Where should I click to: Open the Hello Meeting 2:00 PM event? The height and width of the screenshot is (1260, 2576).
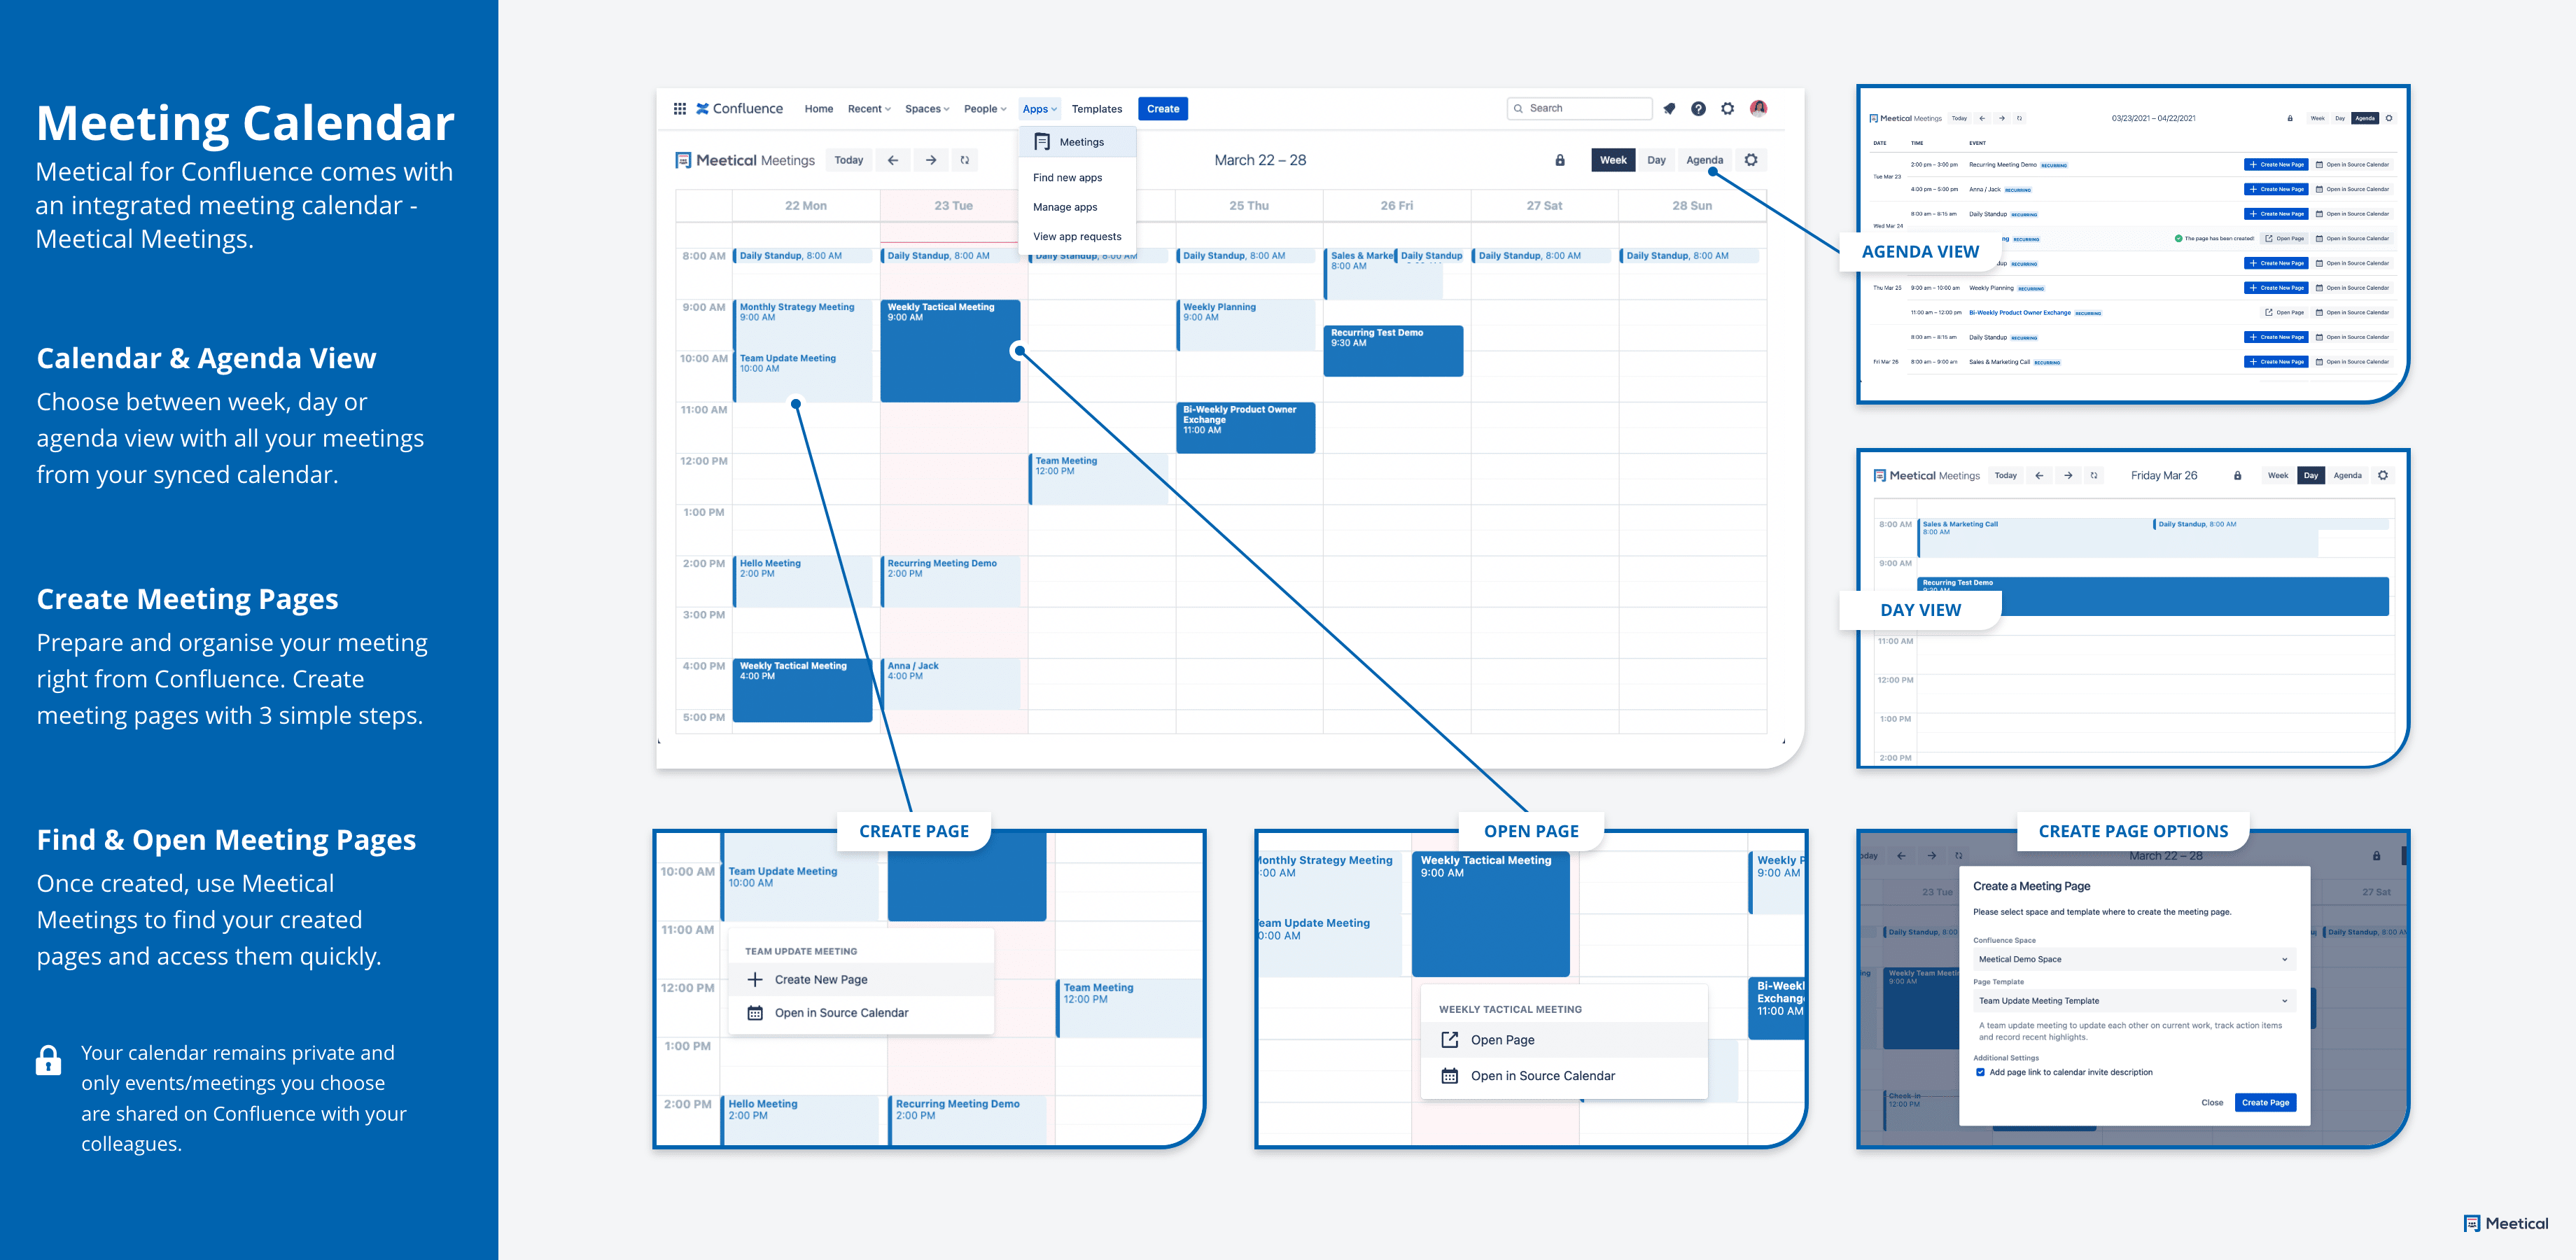802,582
